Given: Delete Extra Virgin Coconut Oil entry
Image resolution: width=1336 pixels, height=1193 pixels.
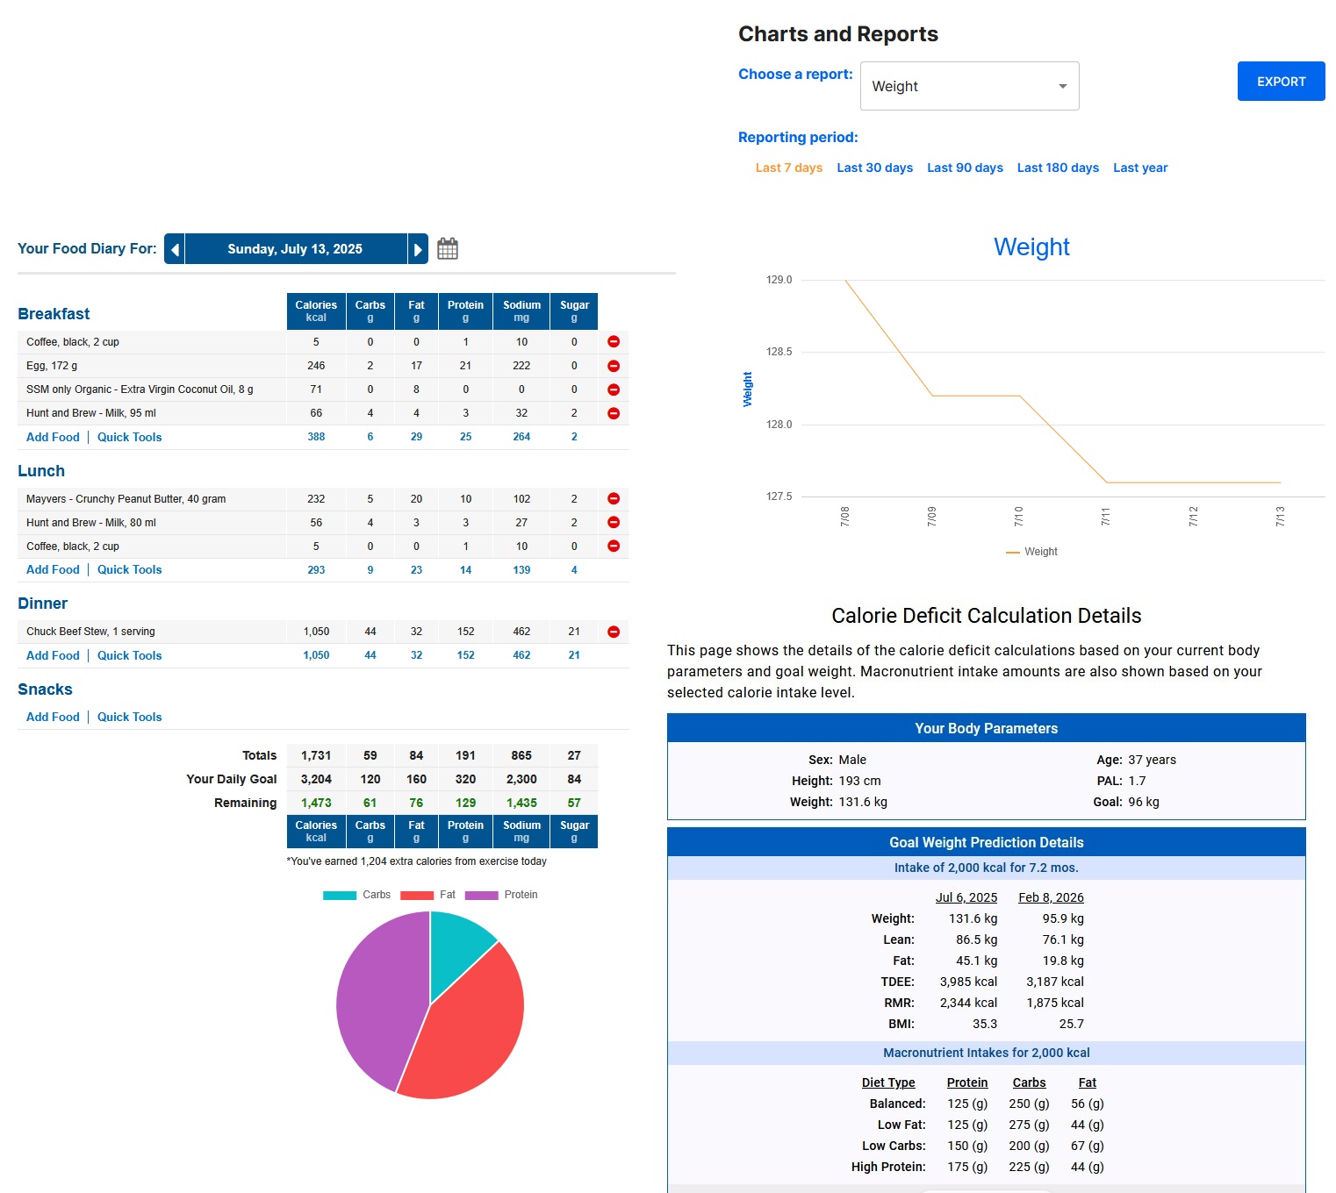Looking at the screenshot, I should (614, 389).
